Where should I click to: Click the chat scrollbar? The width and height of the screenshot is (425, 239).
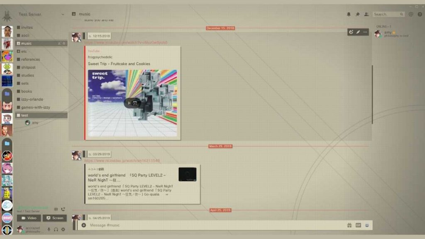pyautogui.click(x=372, y=94)
